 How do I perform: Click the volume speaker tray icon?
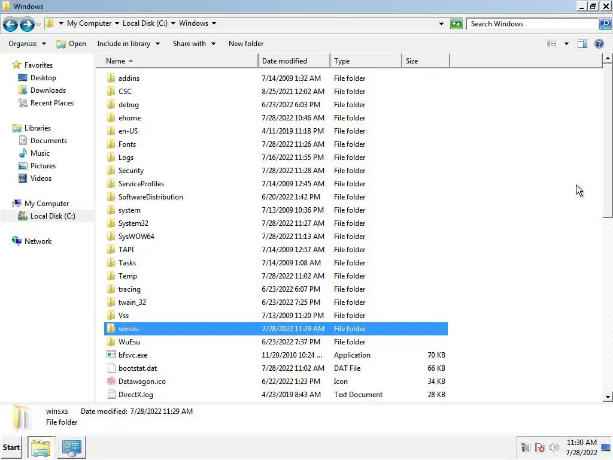click(x=554, y=447)
